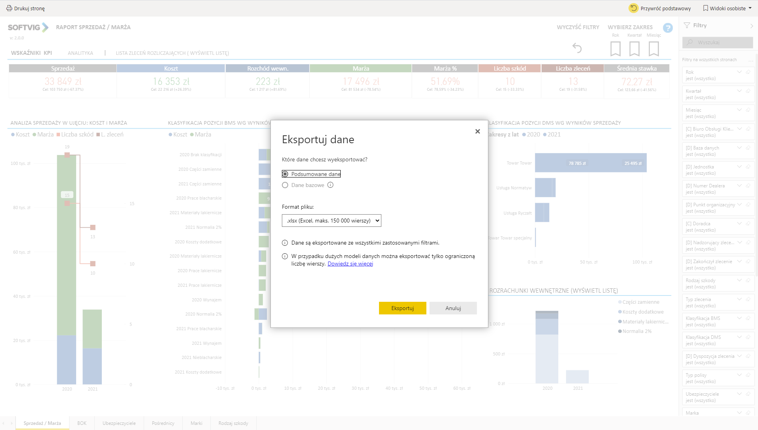Expand the Kwartał filter card
The image size is (758, 430).
click(x=739, y=91)
